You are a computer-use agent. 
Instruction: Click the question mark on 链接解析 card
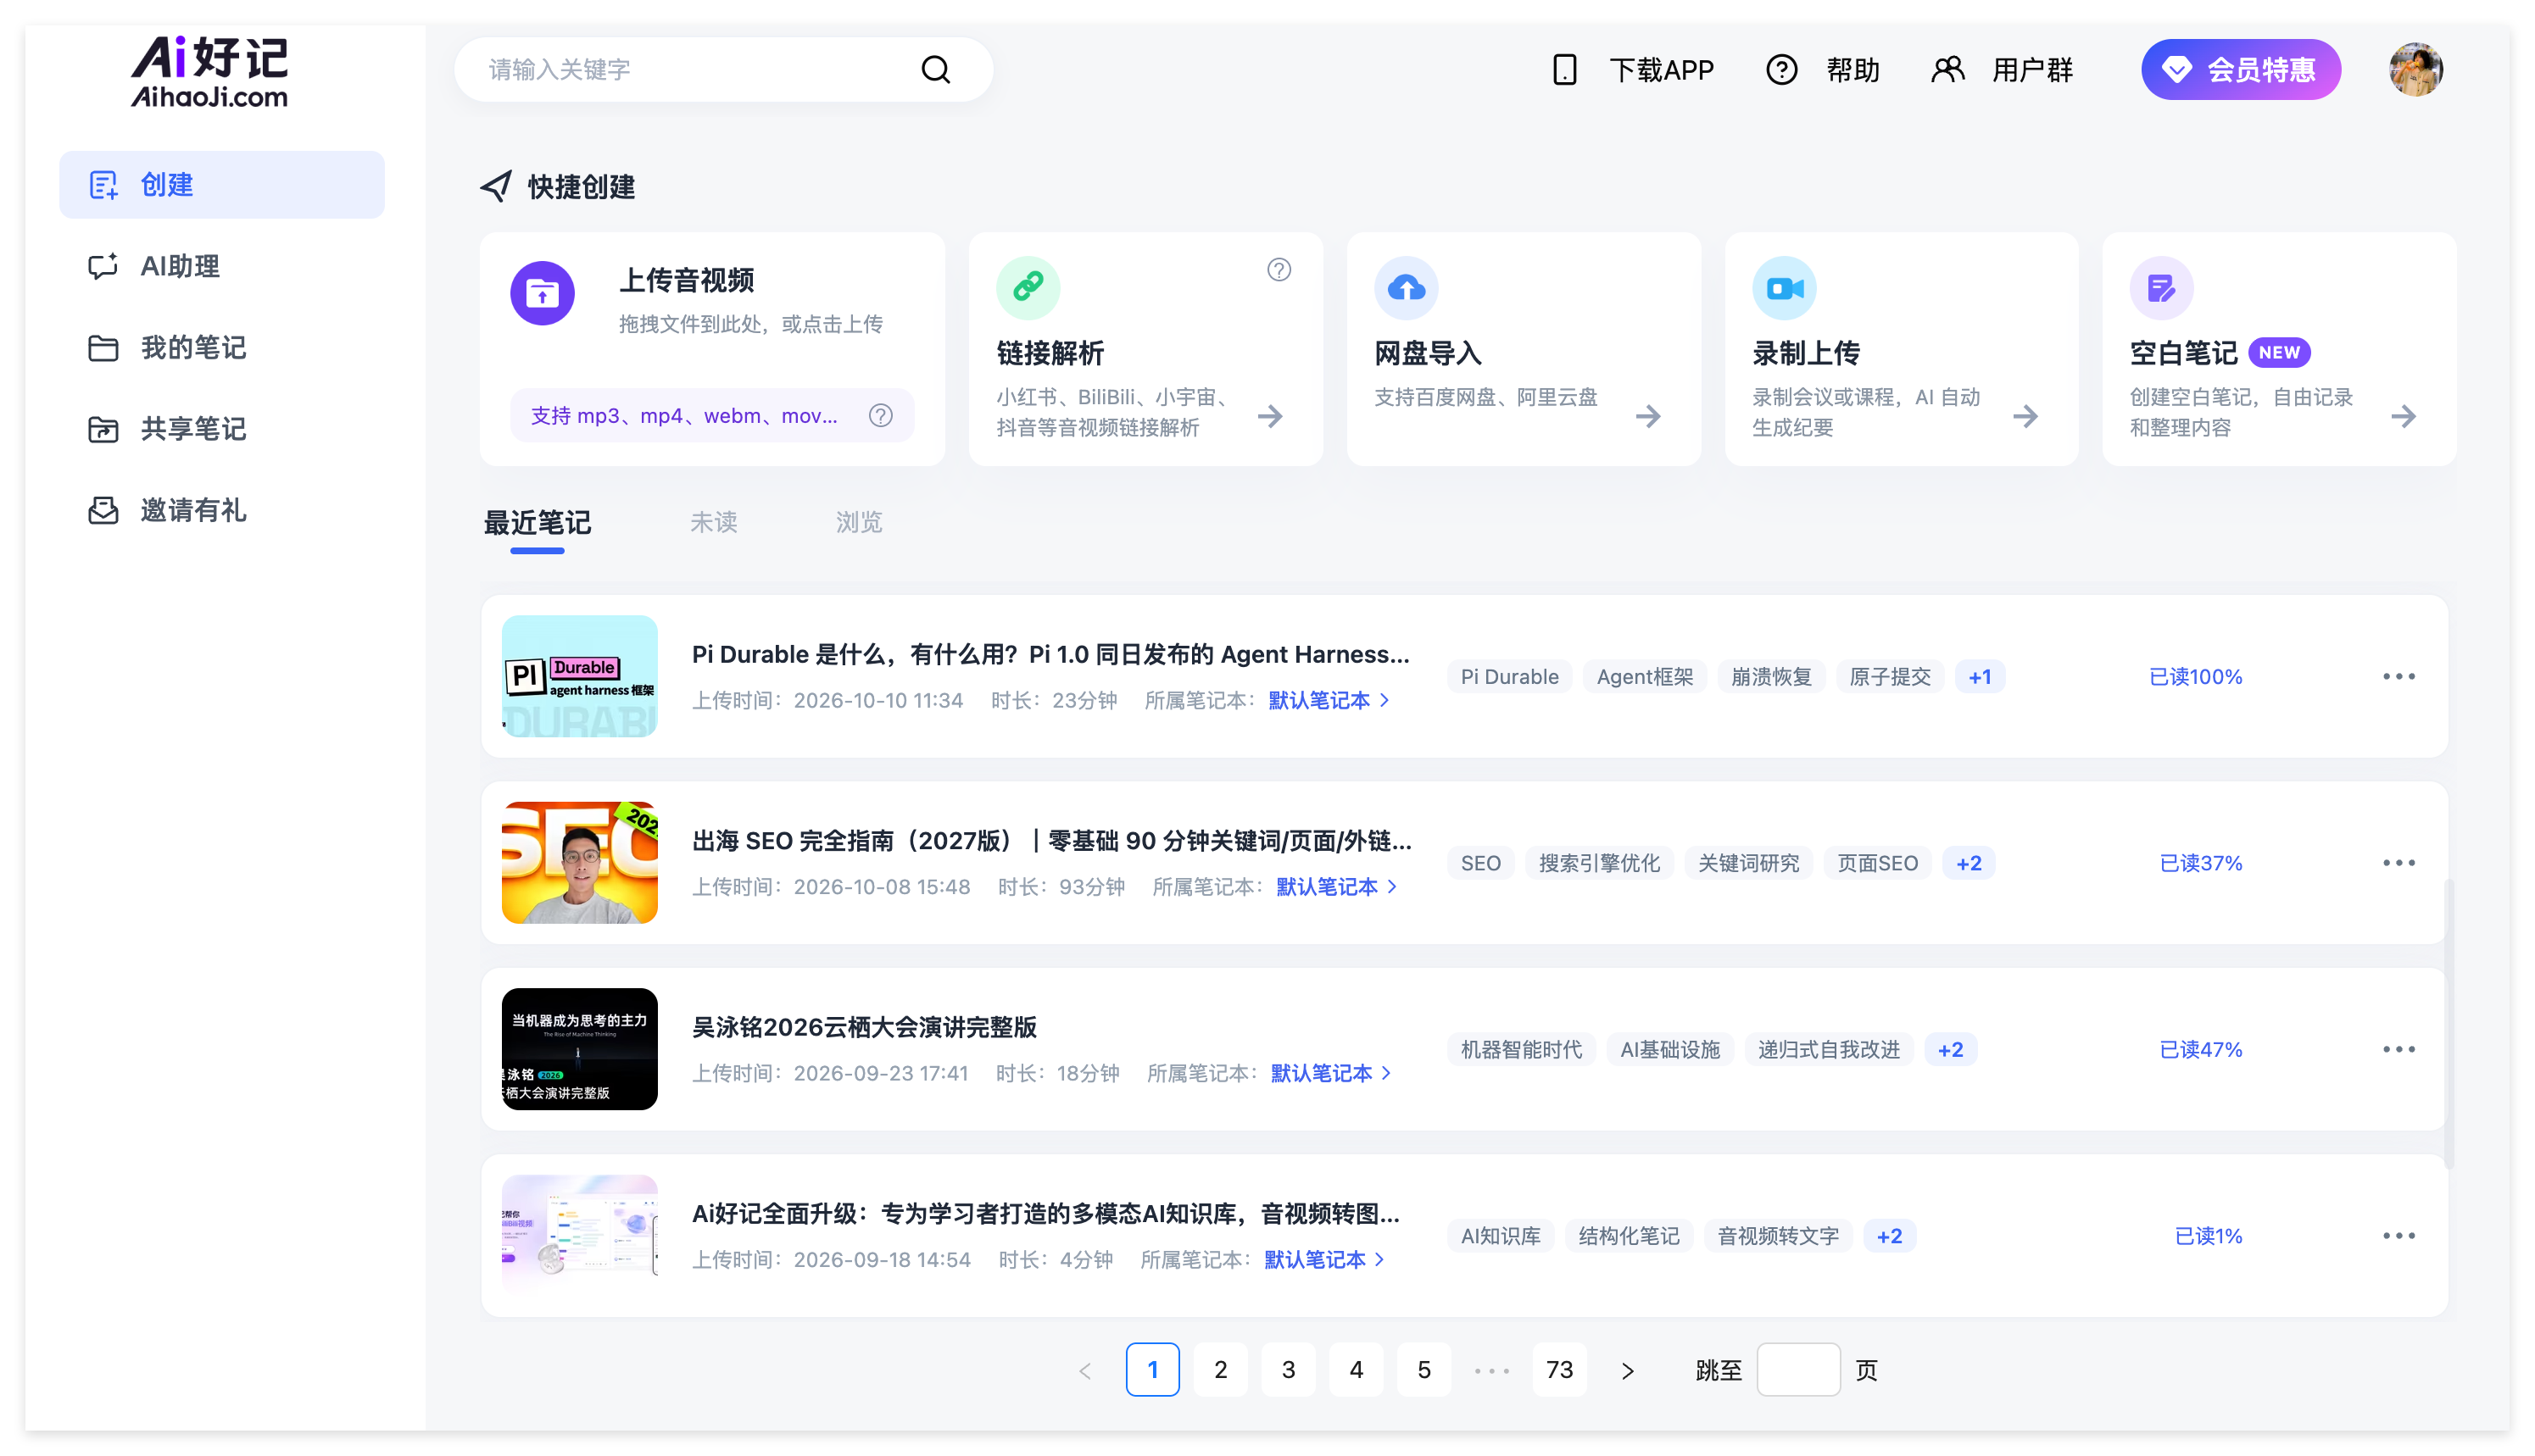(x=1279, y=270)
